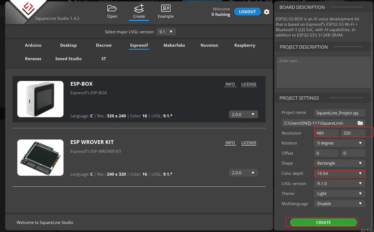Open the Rotation dropdown
Viewport: 374px width, 232px height.
point(339,143)
